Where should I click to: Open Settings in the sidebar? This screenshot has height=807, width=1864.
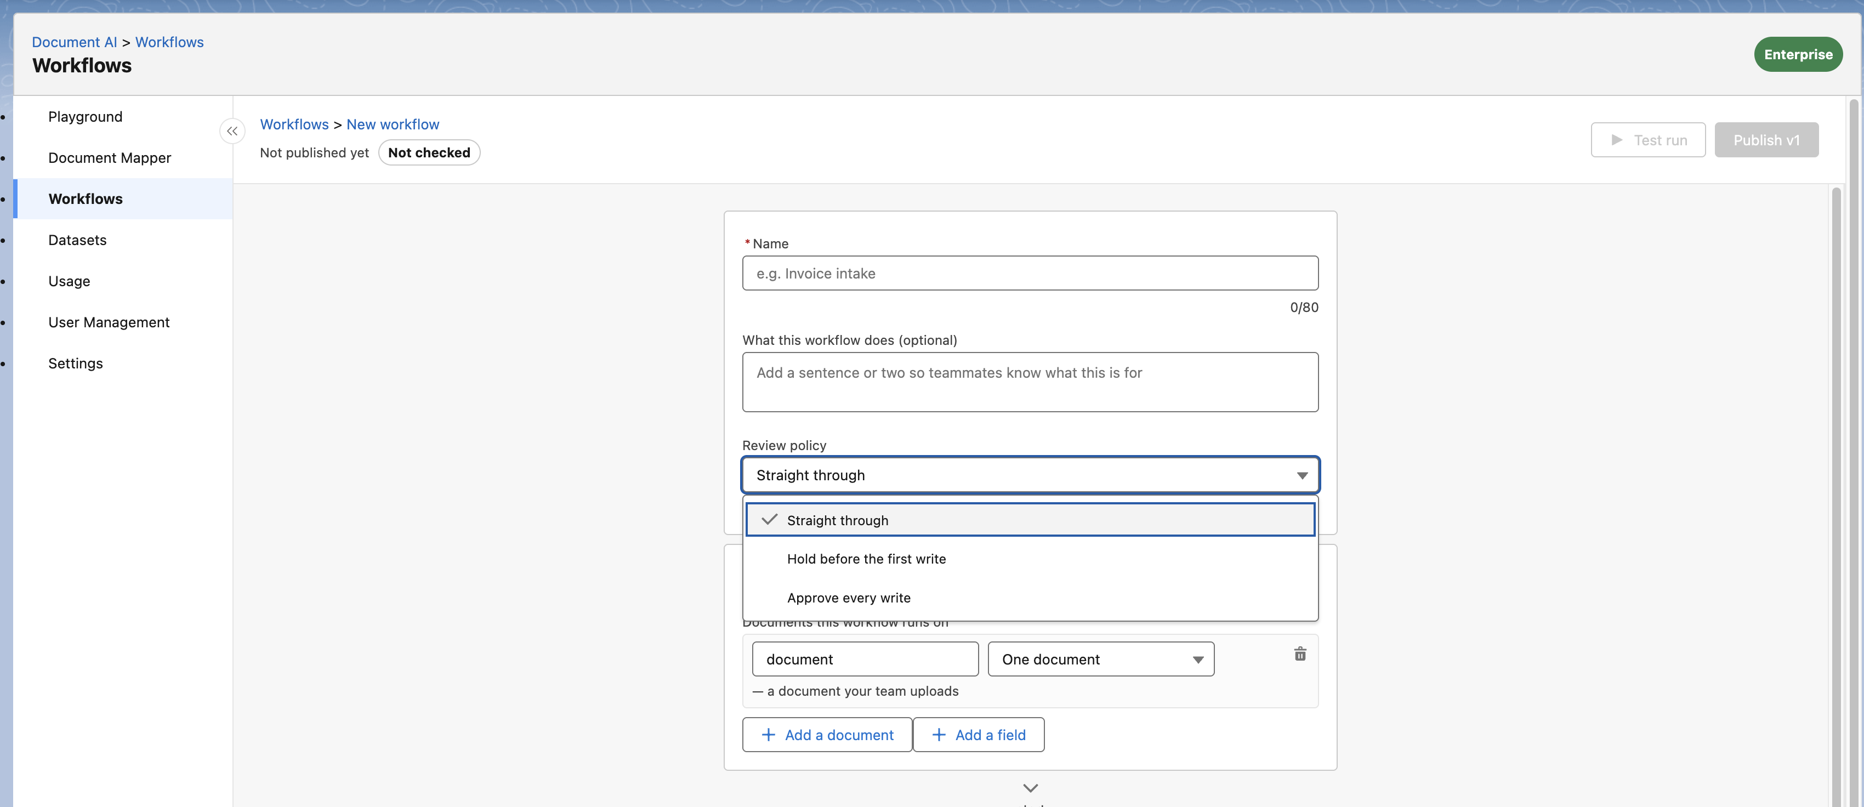pos(75,364)
